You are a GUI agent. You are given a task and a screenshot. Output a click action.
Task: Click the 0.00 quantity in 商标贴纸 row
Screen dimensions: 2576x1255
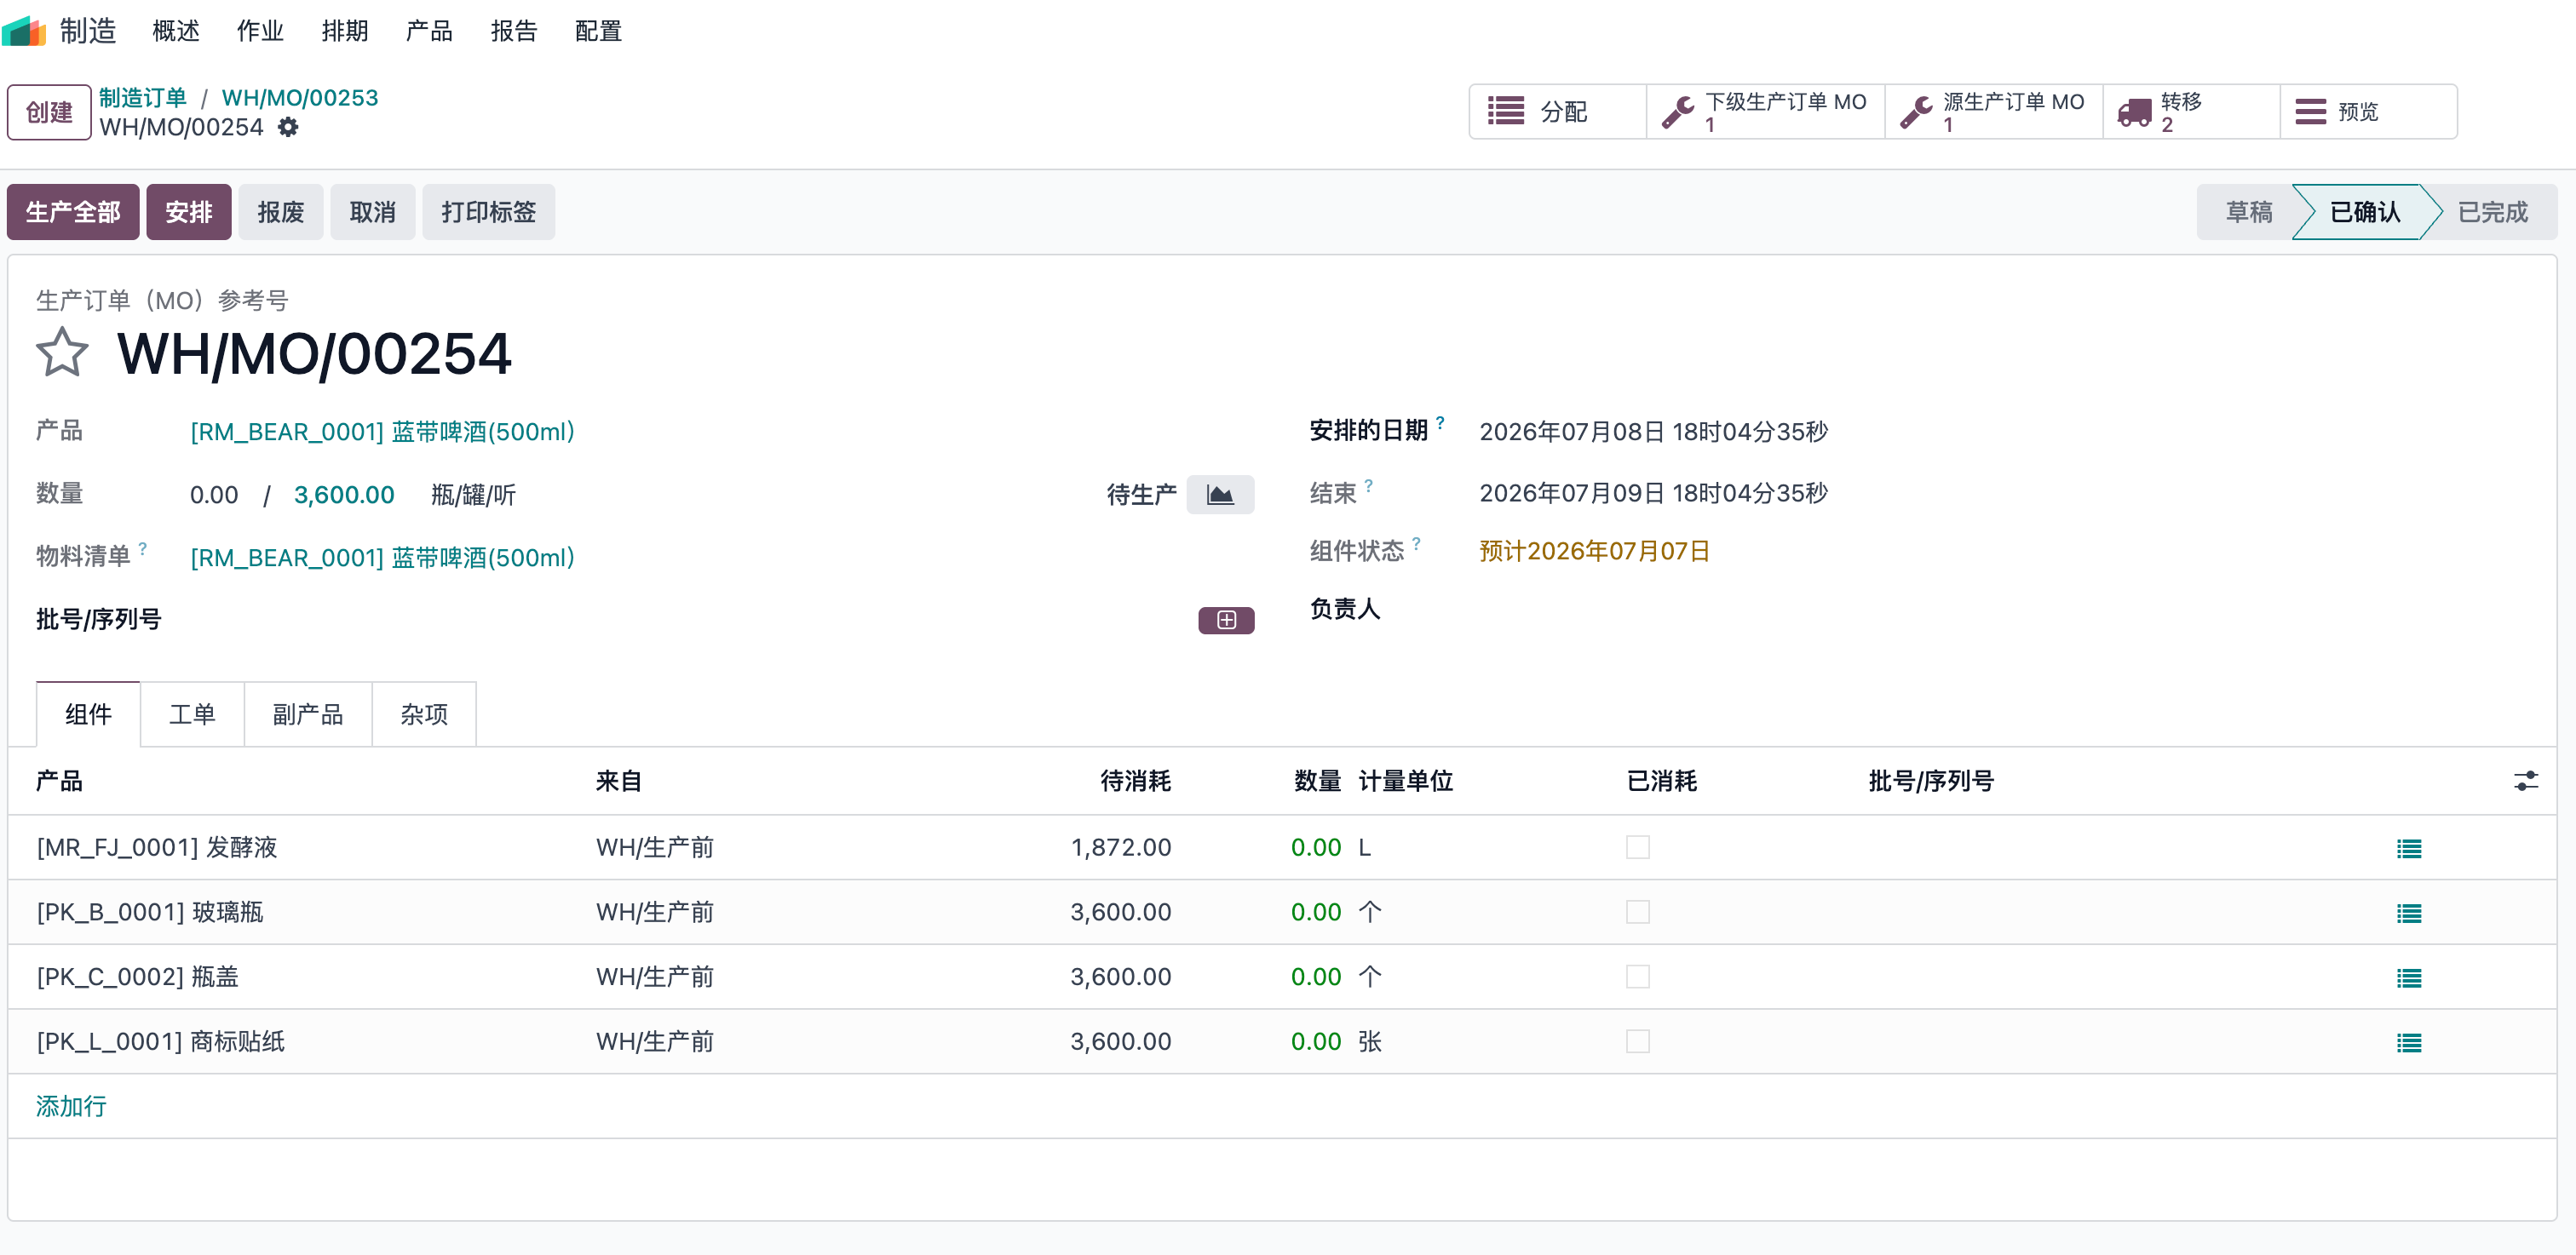pos(1315,1041)
